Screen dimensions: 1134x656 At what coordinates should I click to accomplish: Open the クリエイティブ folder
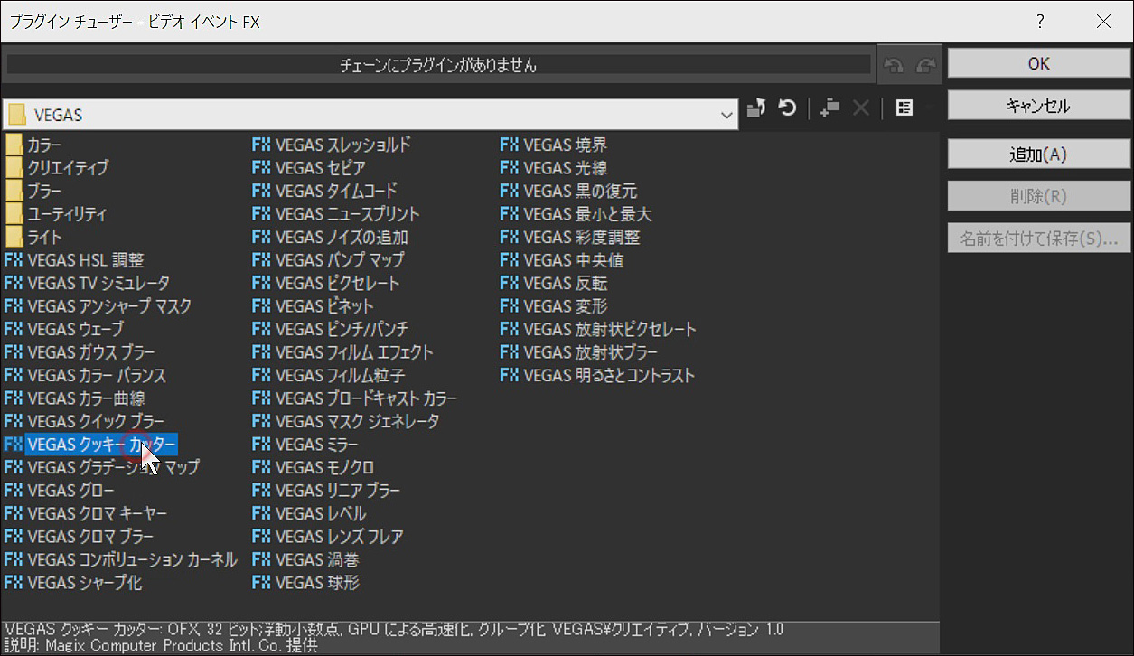(57, 168)
